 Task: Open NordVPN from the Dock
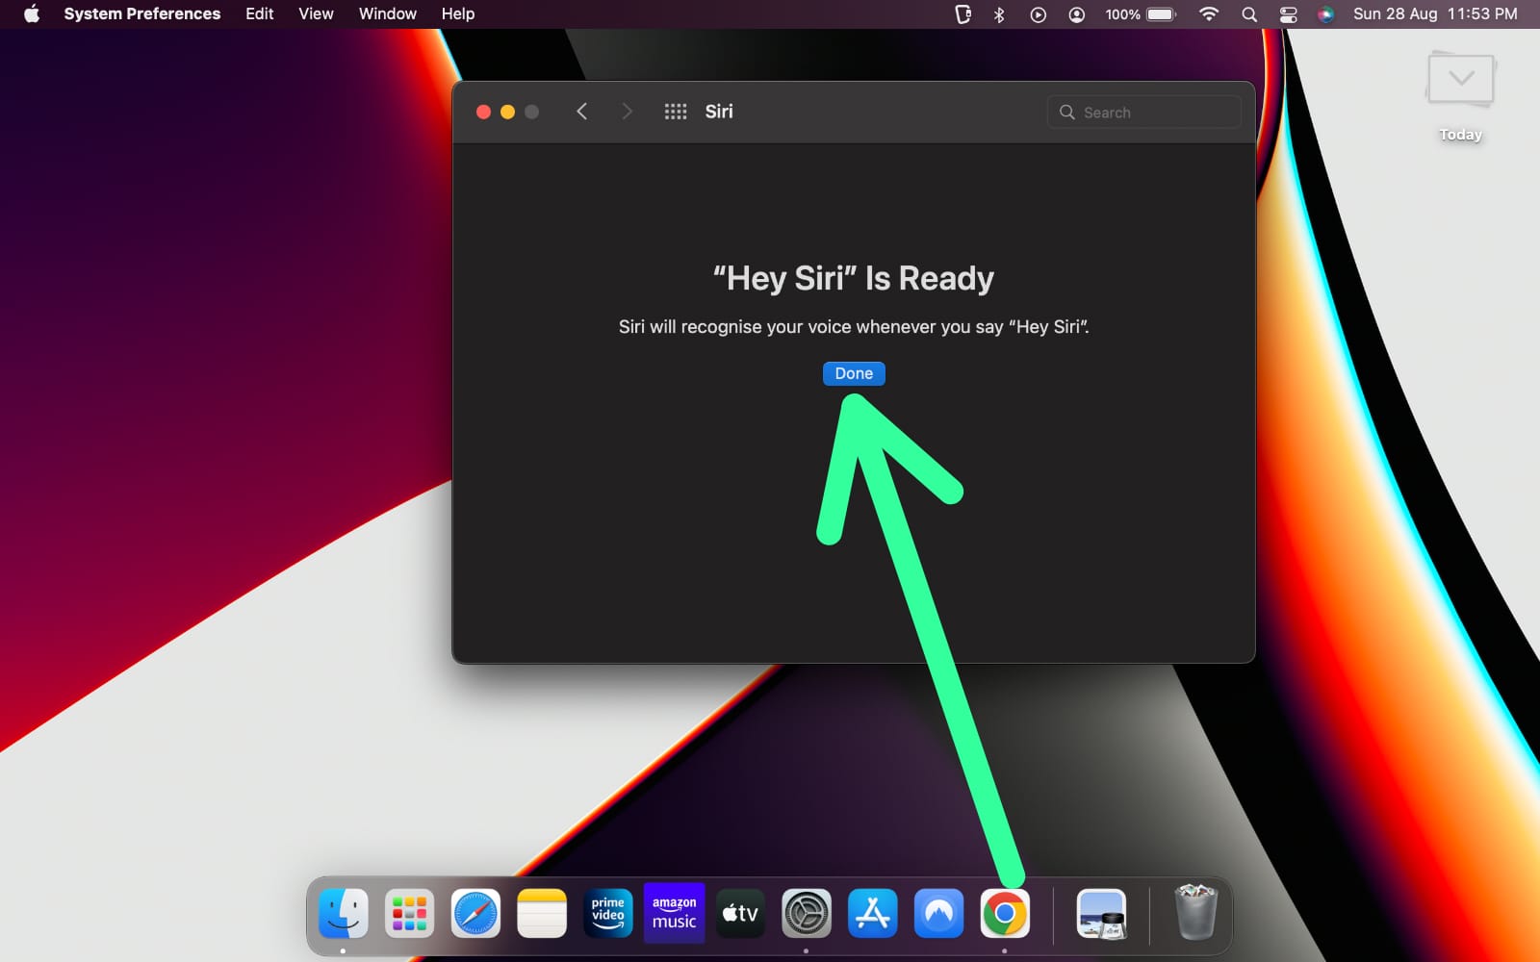coord(939,913)
